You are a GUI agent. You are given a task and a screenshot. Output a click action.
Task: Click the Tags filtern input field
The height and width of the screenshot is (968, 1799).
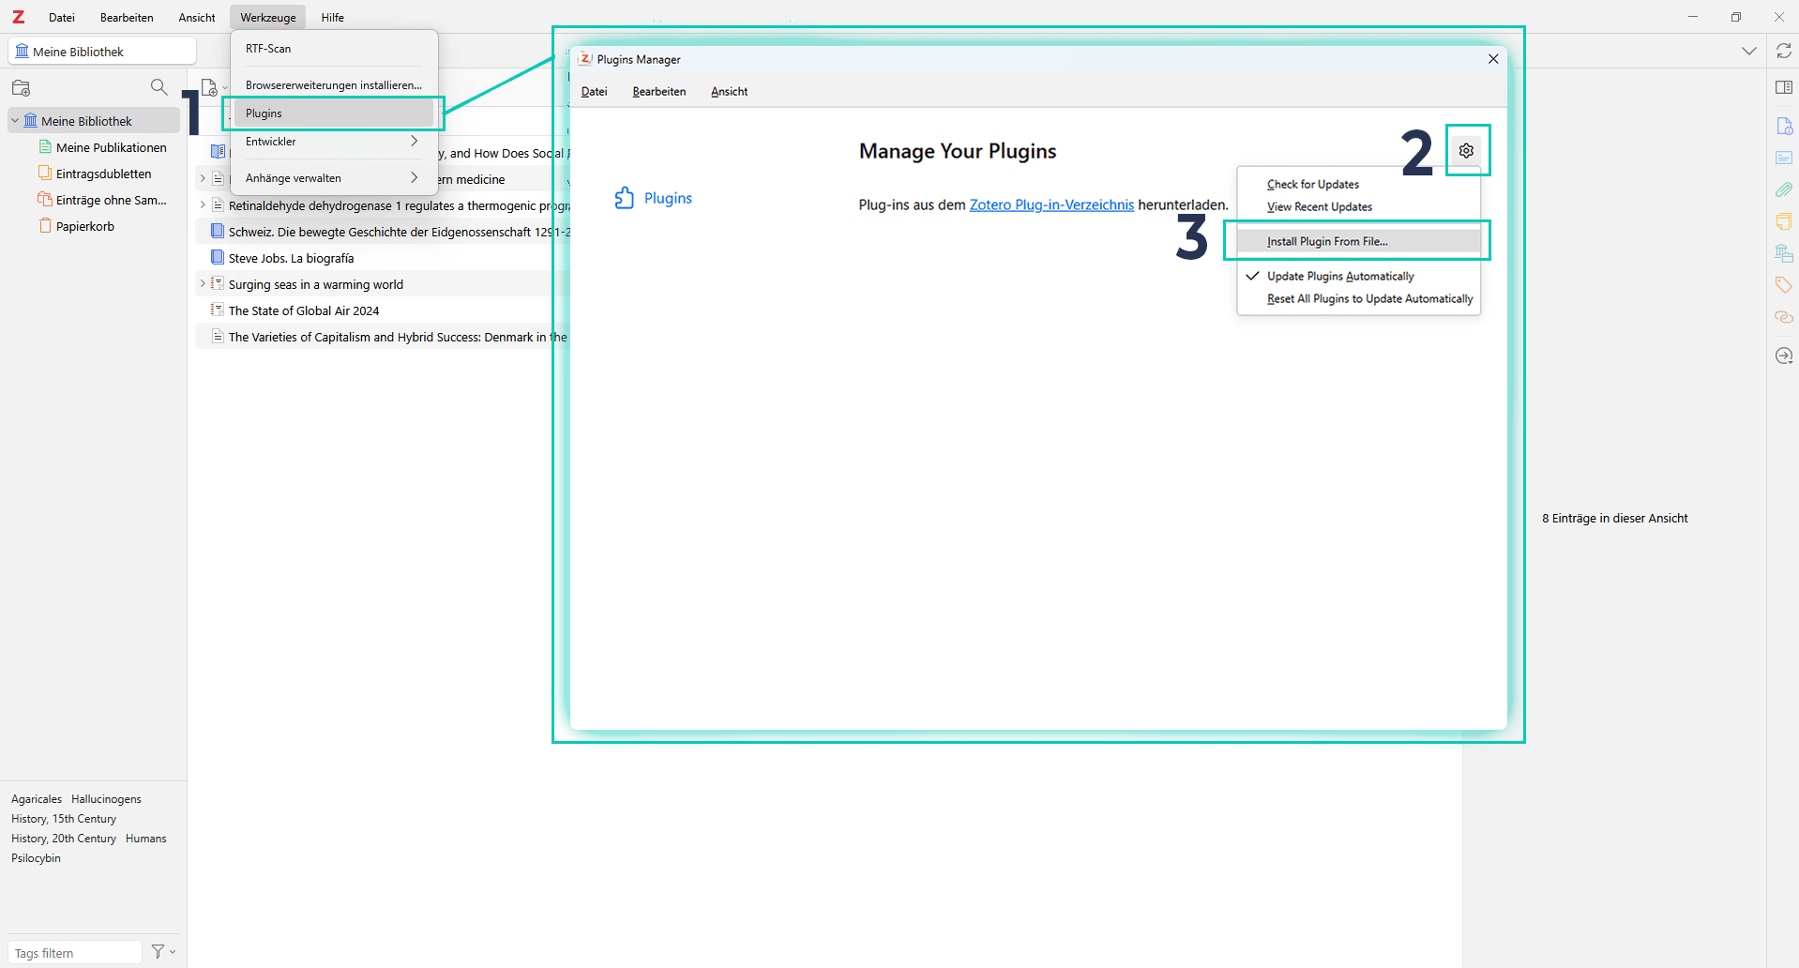point(75,953)
